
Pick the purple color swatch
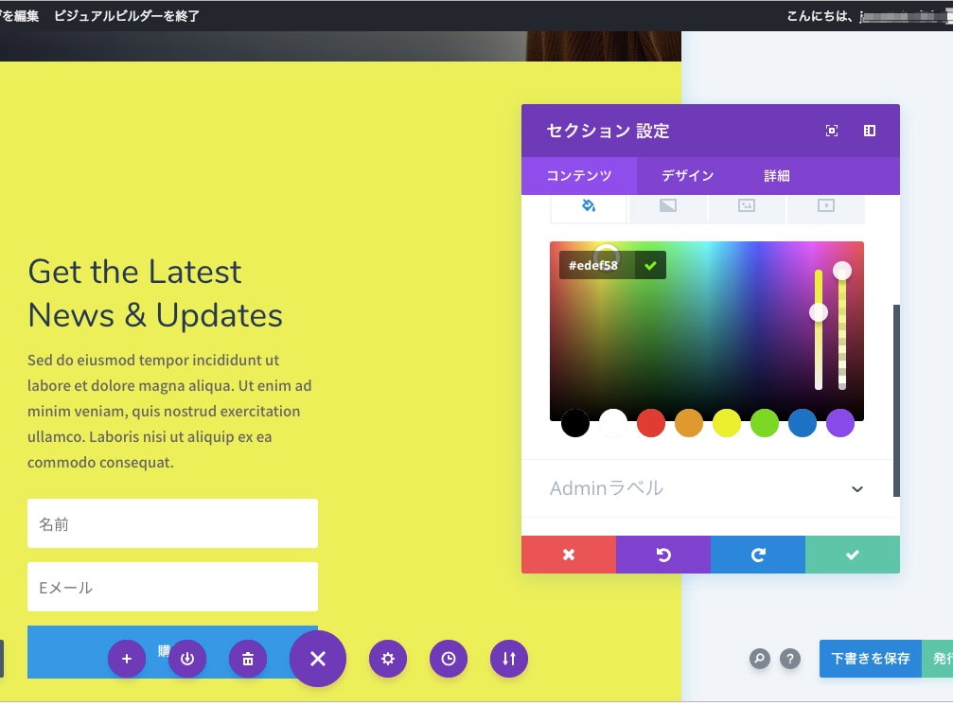[840, 423]
